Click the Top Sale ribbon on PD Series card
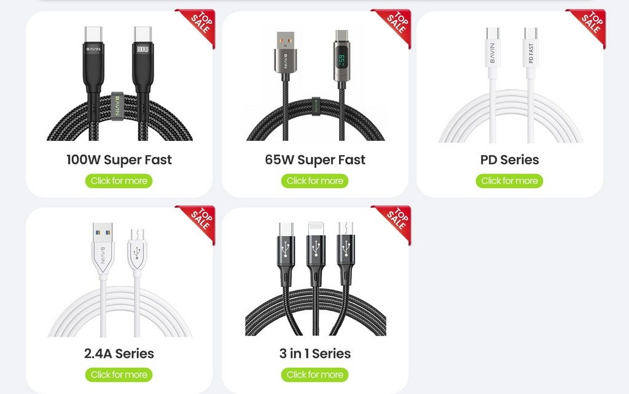629x394 pixels. point(589,25)
